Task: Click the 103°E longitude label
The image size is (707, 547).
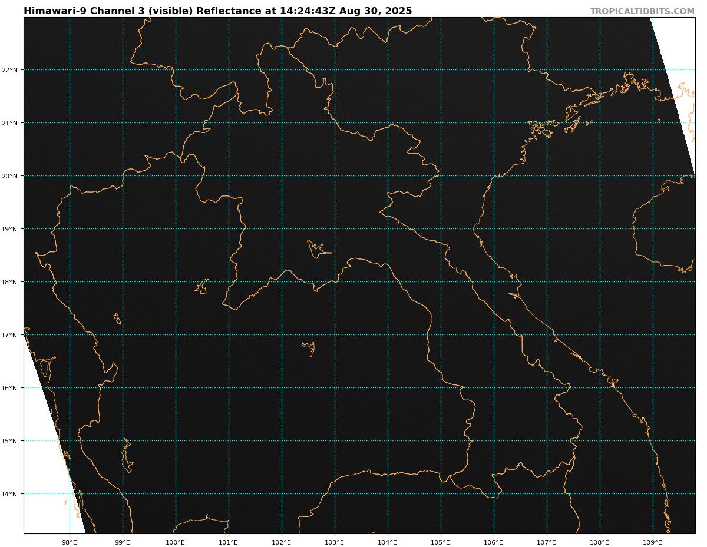Action: point(335,542)
